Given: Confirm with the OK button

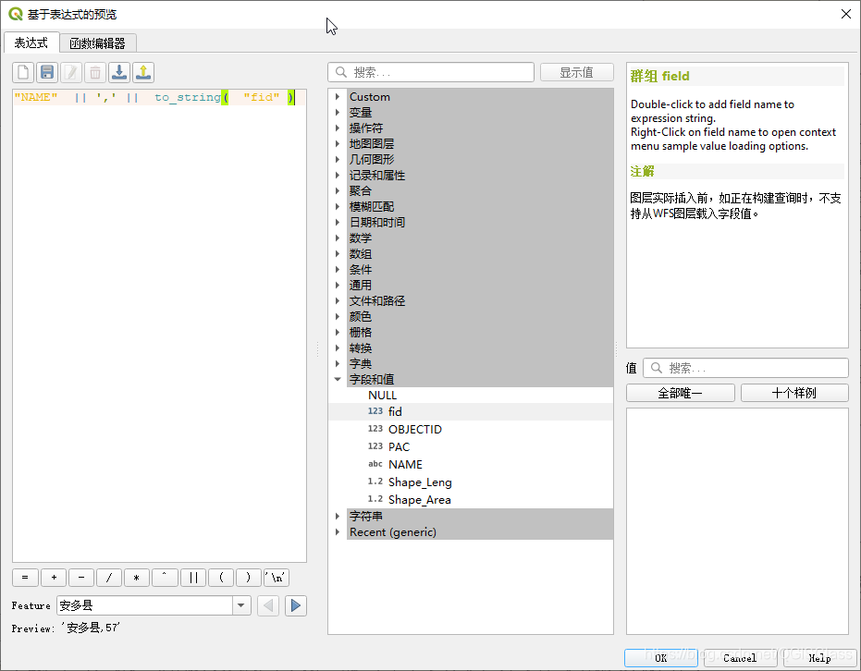Looking at the screenshot, I should (x=661, y=658).
